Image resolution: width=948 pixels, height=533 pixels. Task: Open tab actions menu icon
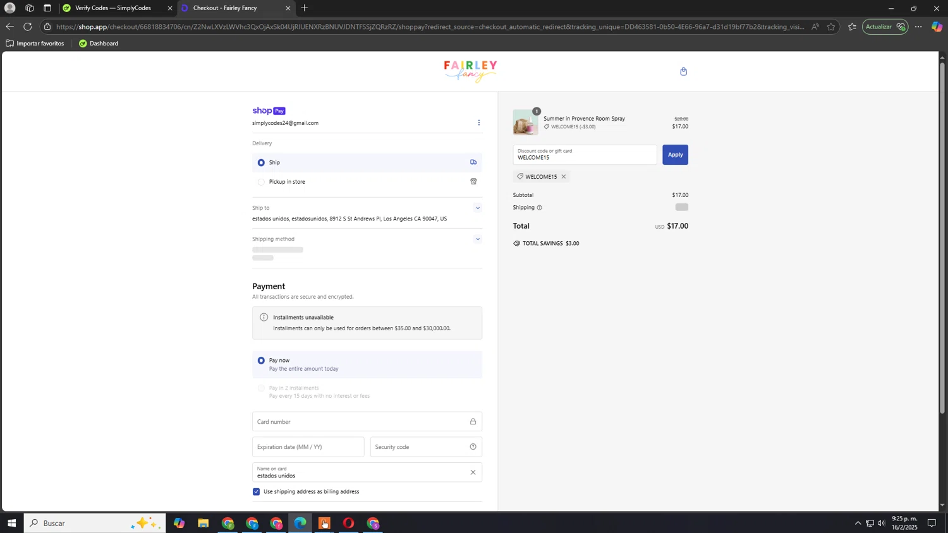point(47,8)
